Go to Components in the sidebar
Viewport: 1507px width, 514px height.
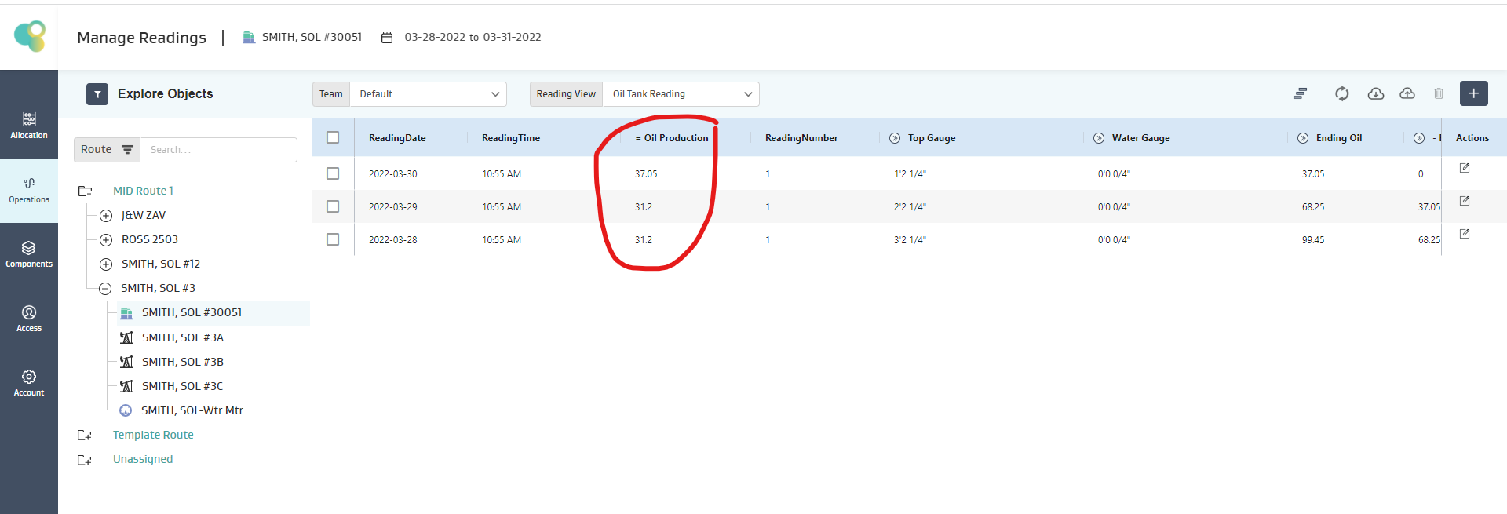[x=29, y=254]
